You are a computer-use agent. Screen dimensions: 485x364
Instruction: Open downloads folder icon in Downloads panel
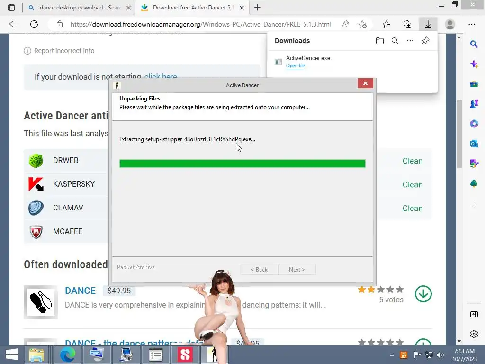click(x=380, y=41)
